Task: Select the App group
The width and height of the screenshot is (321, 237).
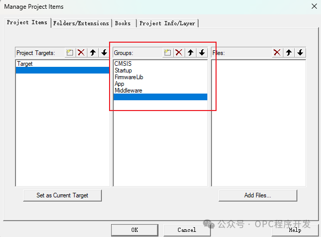Action: [160, 84]
